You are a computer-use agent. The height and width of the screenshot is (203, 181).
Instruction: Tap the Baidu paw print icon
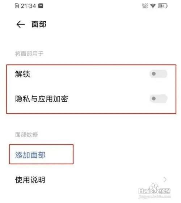(x=154, y=187)
